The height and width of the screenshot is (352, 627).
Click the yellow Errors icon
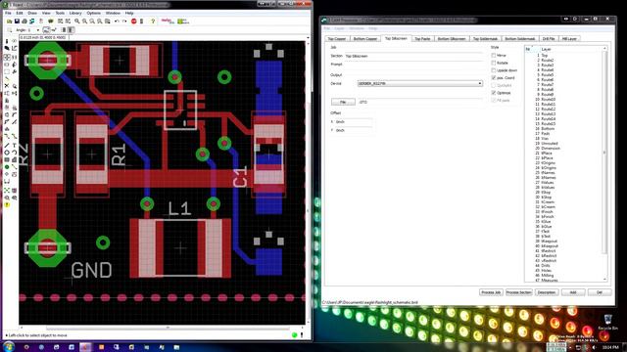click(x=7, y=205)
